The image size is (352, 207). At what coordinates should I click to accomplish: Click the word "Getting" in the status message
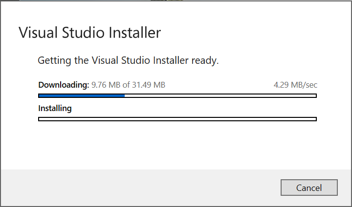tap(54, 61)
